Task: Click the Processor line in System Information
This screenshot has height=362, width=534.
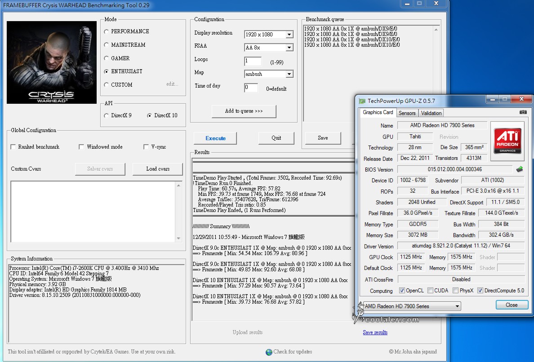Action: click(x=84, y=268)
